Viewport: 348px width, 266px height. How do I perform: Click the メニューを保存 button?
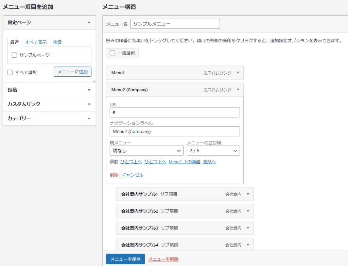[125, 259]
